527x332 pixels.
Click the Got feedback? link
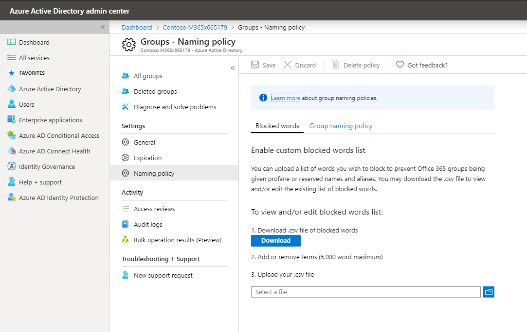tap(428, 65)
